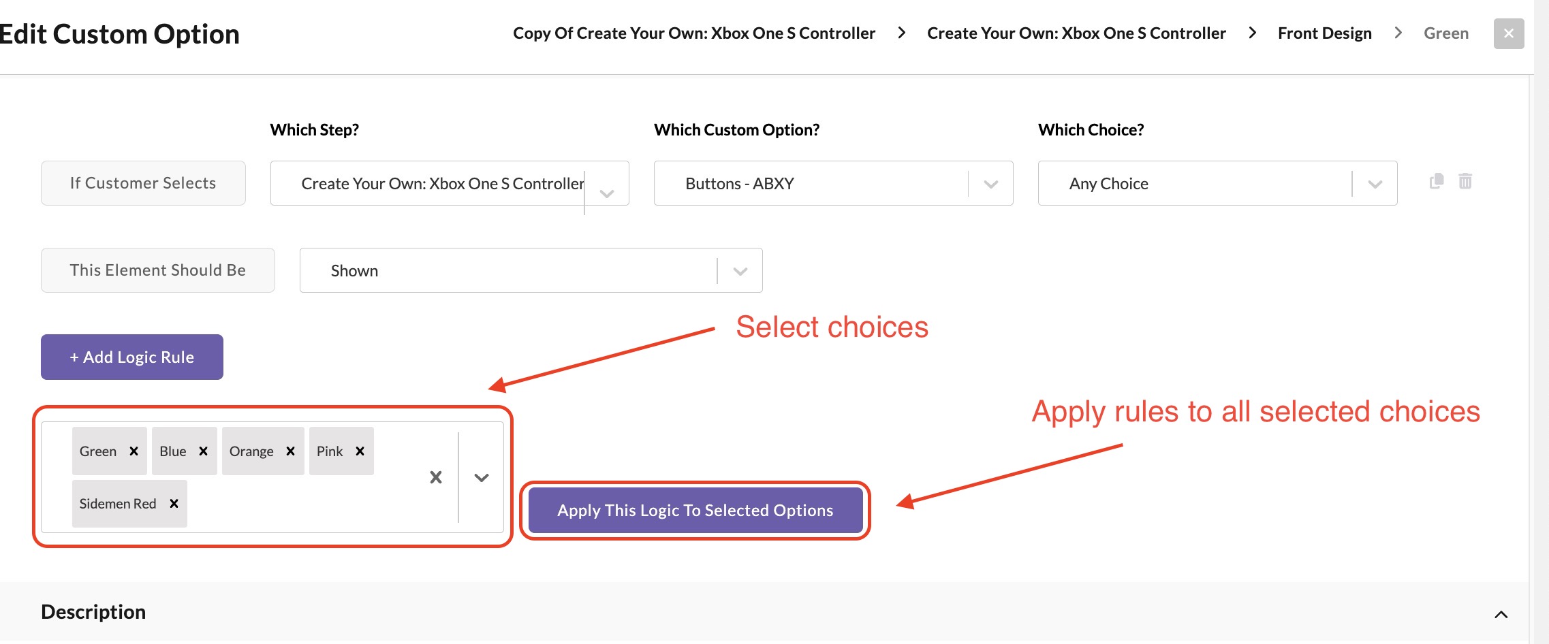Expand the selected choices multi-select list
The height and width of the screenshot is (644, 1549).
click(482, 477)
